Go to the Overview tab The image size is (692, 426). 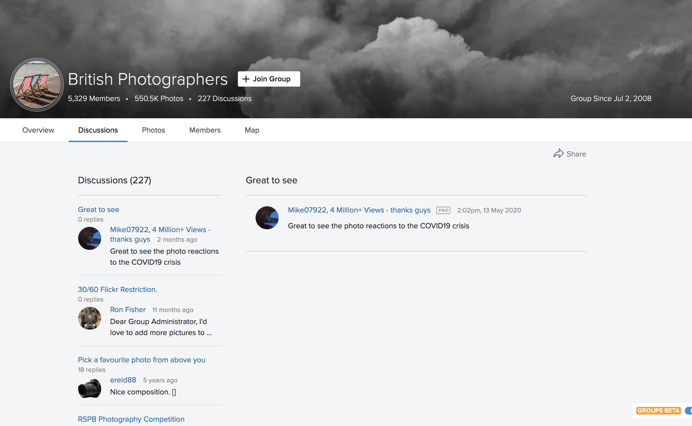tap(38, 130)
